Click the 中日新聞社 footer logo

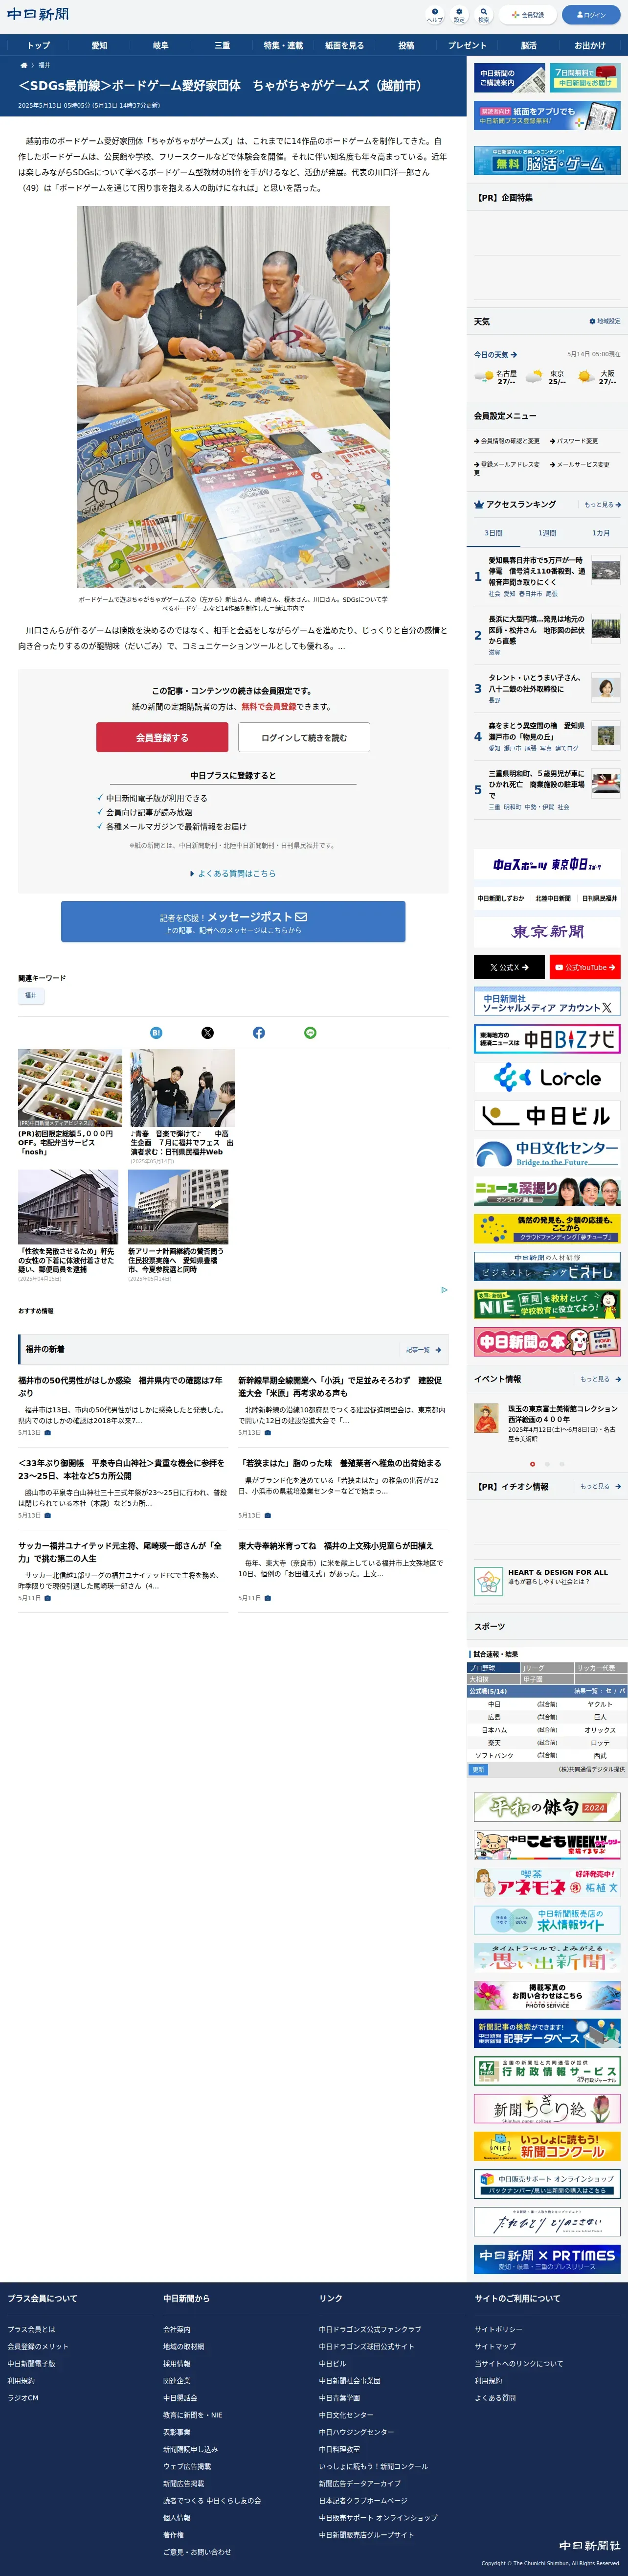pyautogui.click(x=589, y=2545)
